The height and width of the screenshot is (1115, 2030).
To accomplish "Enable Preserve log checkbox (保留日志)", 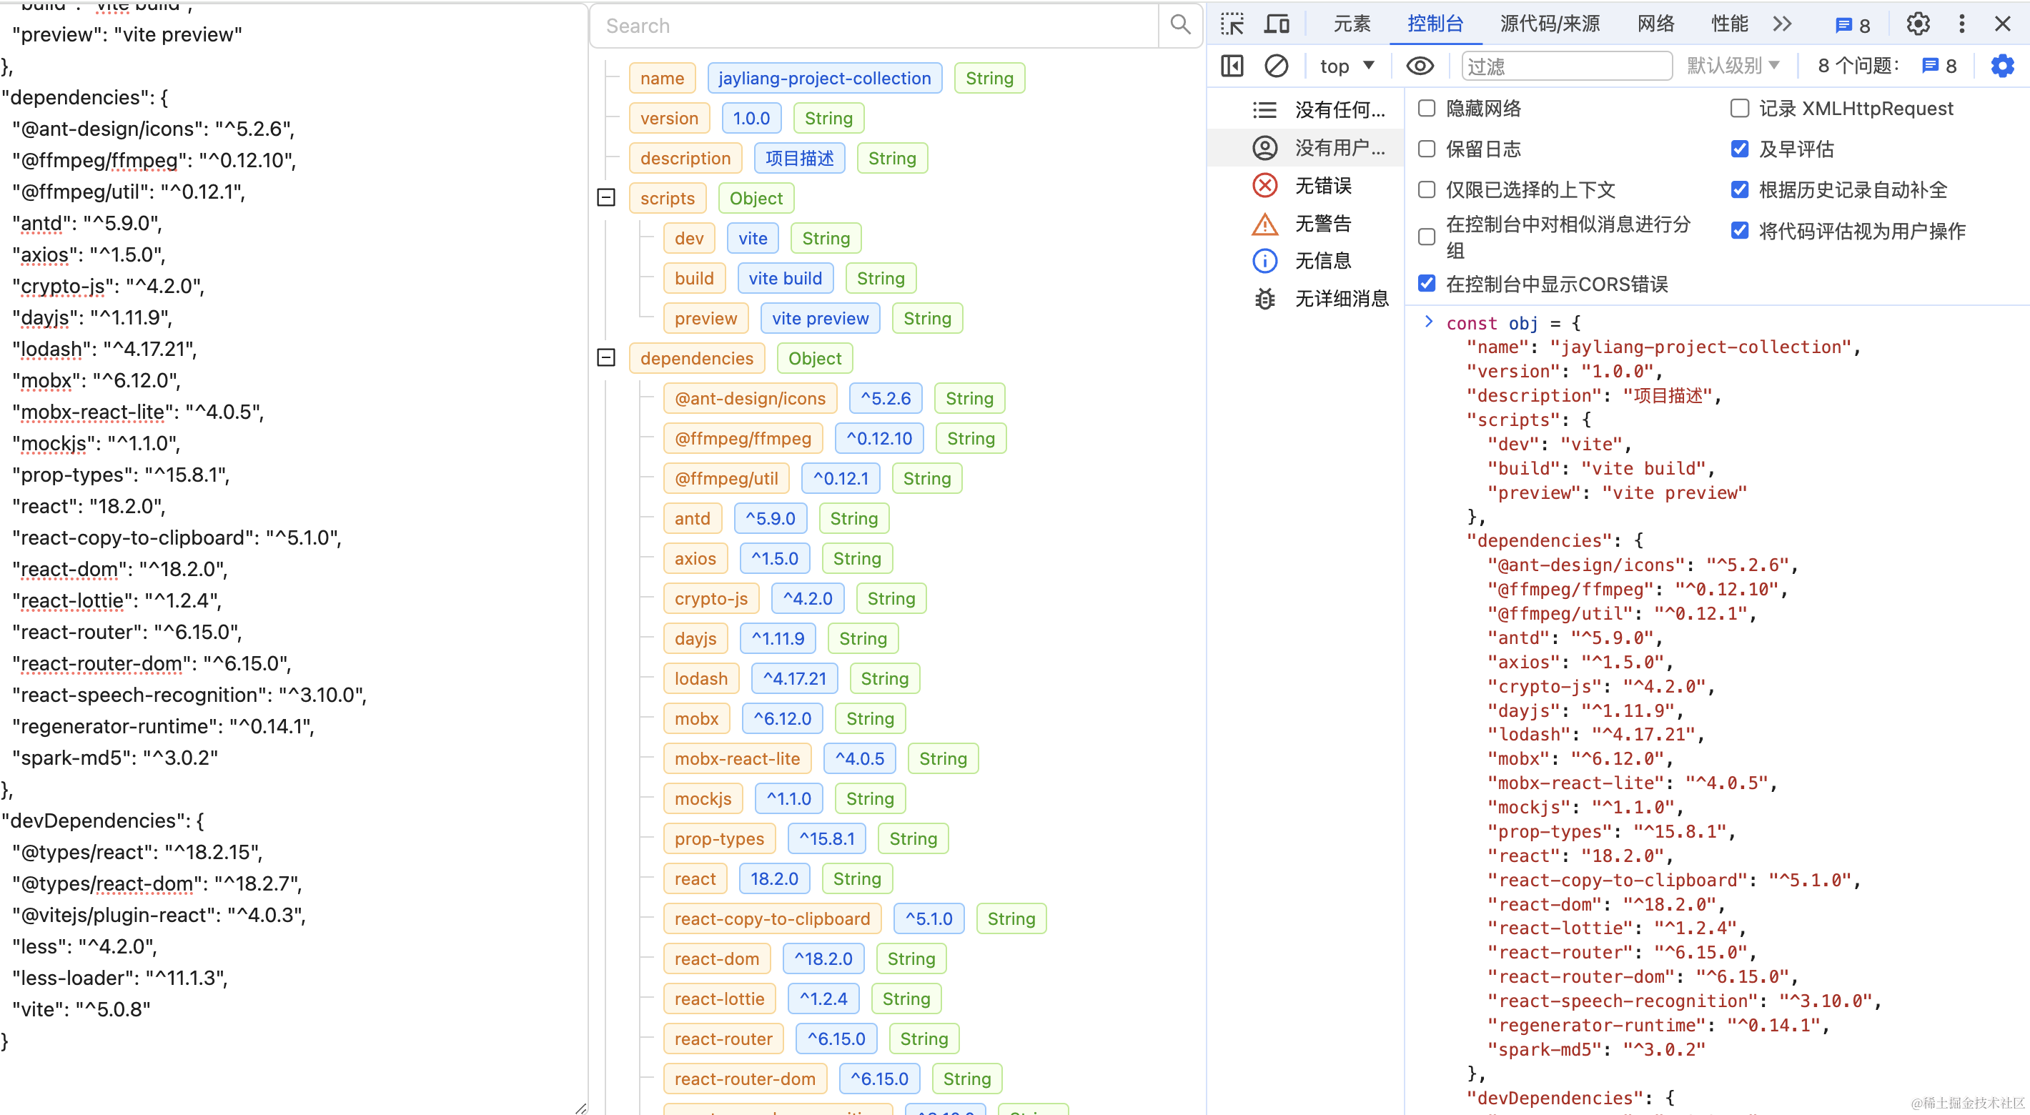I will point(1426,149).
